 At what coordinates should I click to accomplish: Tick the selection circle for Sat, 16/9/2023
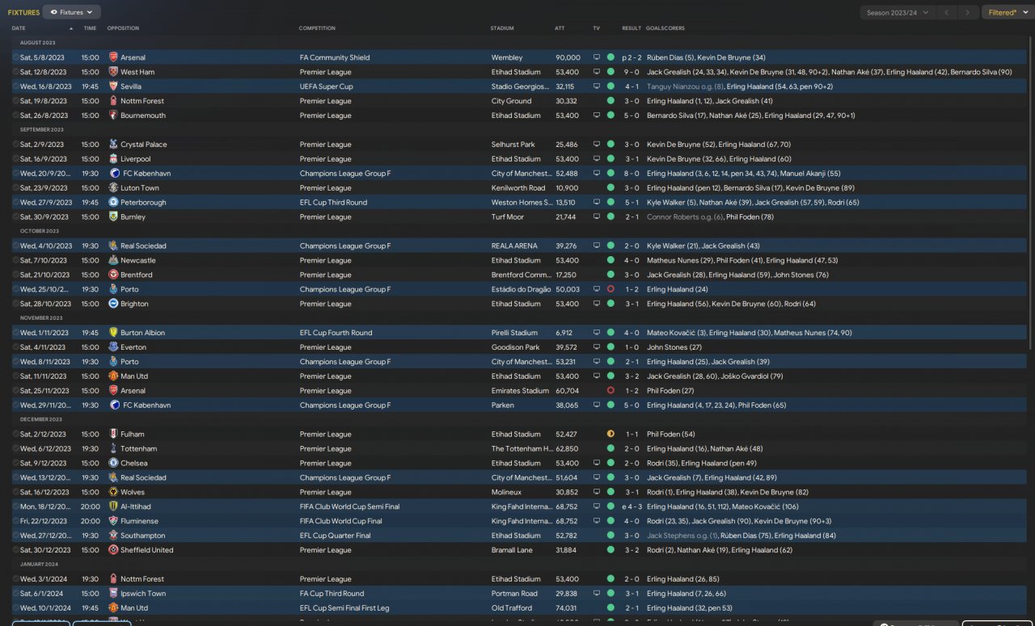coord(15,159)
